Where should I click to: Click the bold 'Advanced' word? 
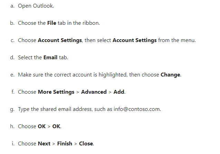[94, 92]
